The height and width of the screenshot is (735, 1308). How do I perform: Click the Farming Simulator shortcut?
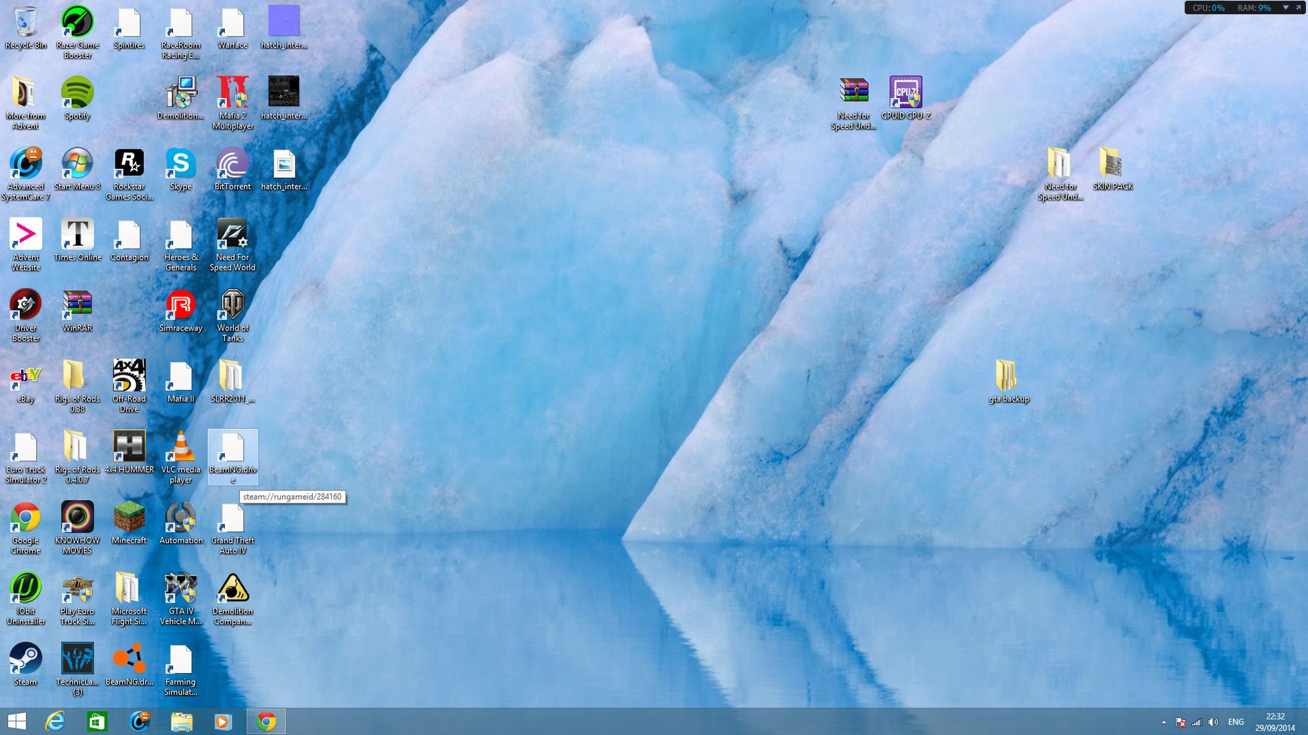click(x=181, y=670)
